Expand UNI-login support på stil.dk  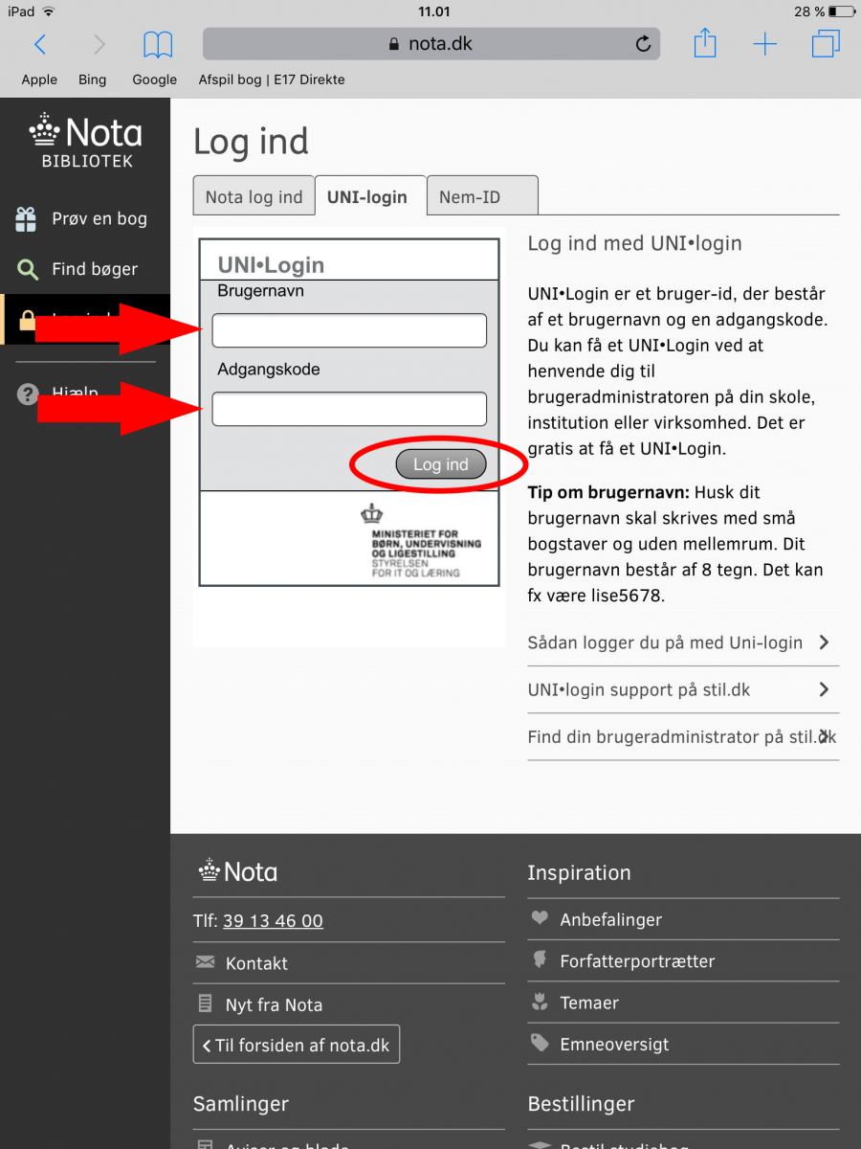tap(679, 689)
